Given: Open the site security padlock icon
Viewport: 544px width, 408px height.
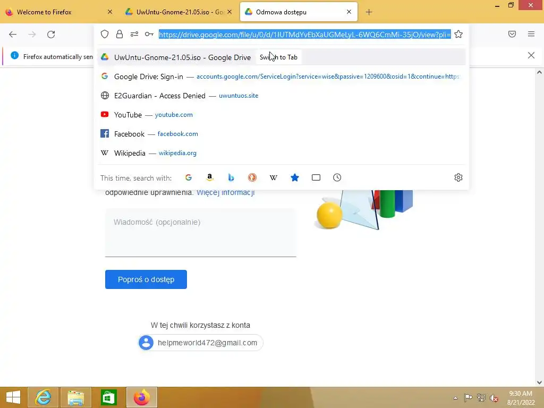Looking at the screenshot, I should pos(120,34).
